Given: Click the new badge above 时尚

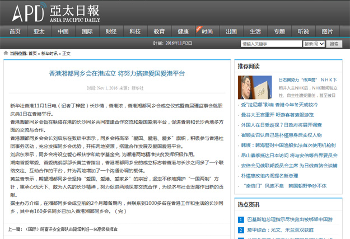Looking at the screenshot, I should point(200,26).
